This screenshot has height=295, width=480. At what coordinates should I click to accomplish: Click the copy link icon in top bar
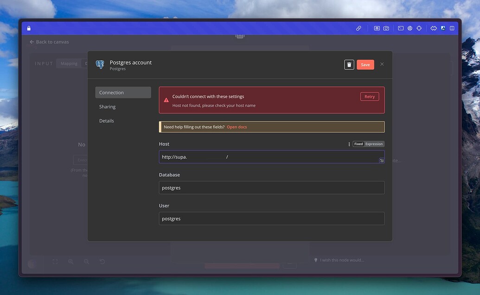(358, 28)
